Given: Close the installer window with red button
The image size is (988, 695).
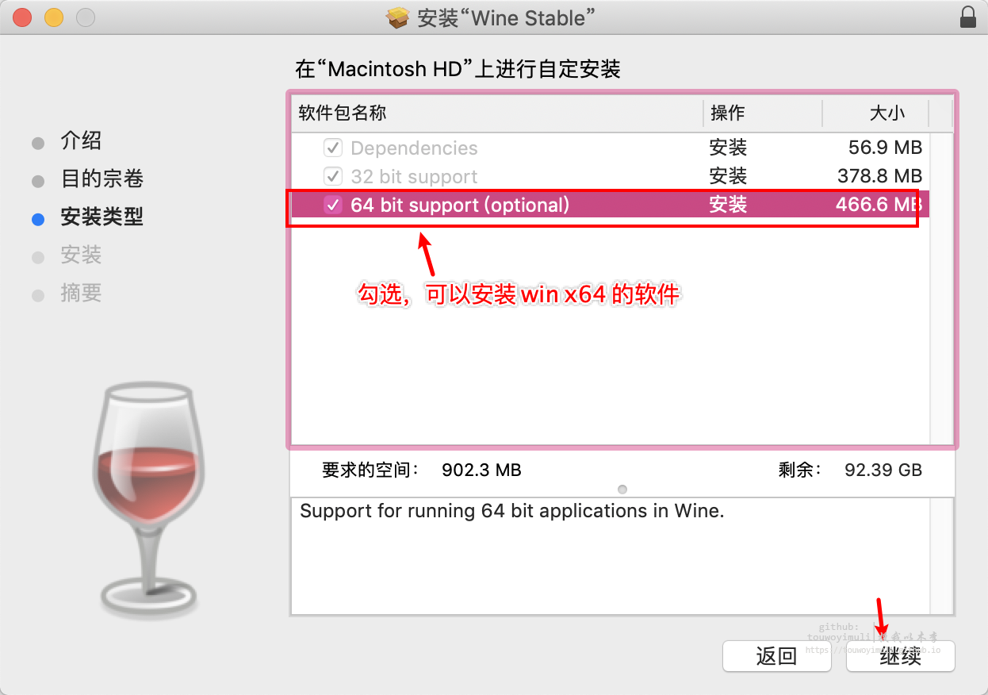Looking at the screenshot, I should 23,17.
